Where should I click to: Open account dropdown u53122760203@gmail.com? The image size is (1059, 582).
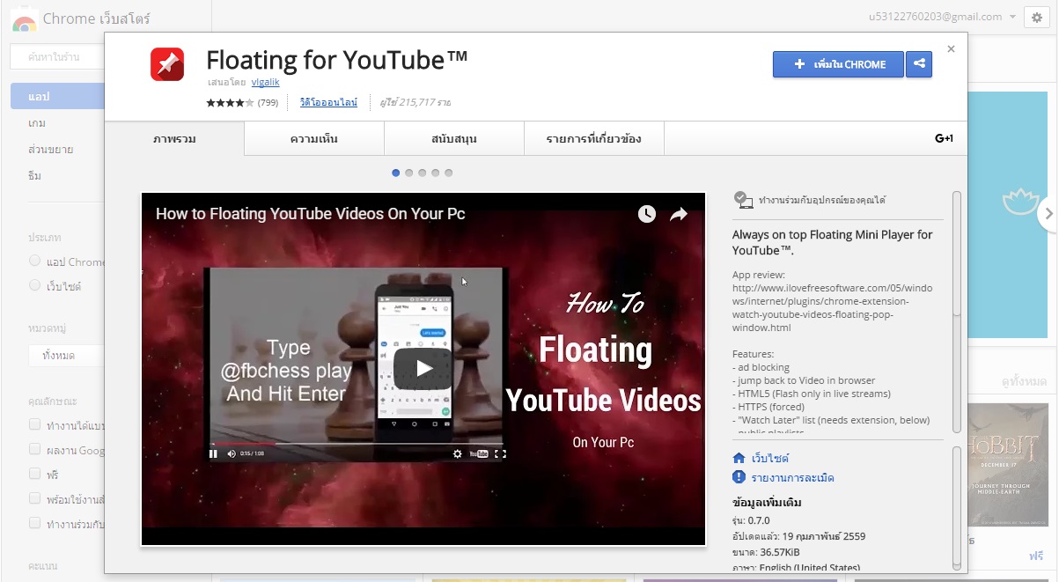point(941,17)
